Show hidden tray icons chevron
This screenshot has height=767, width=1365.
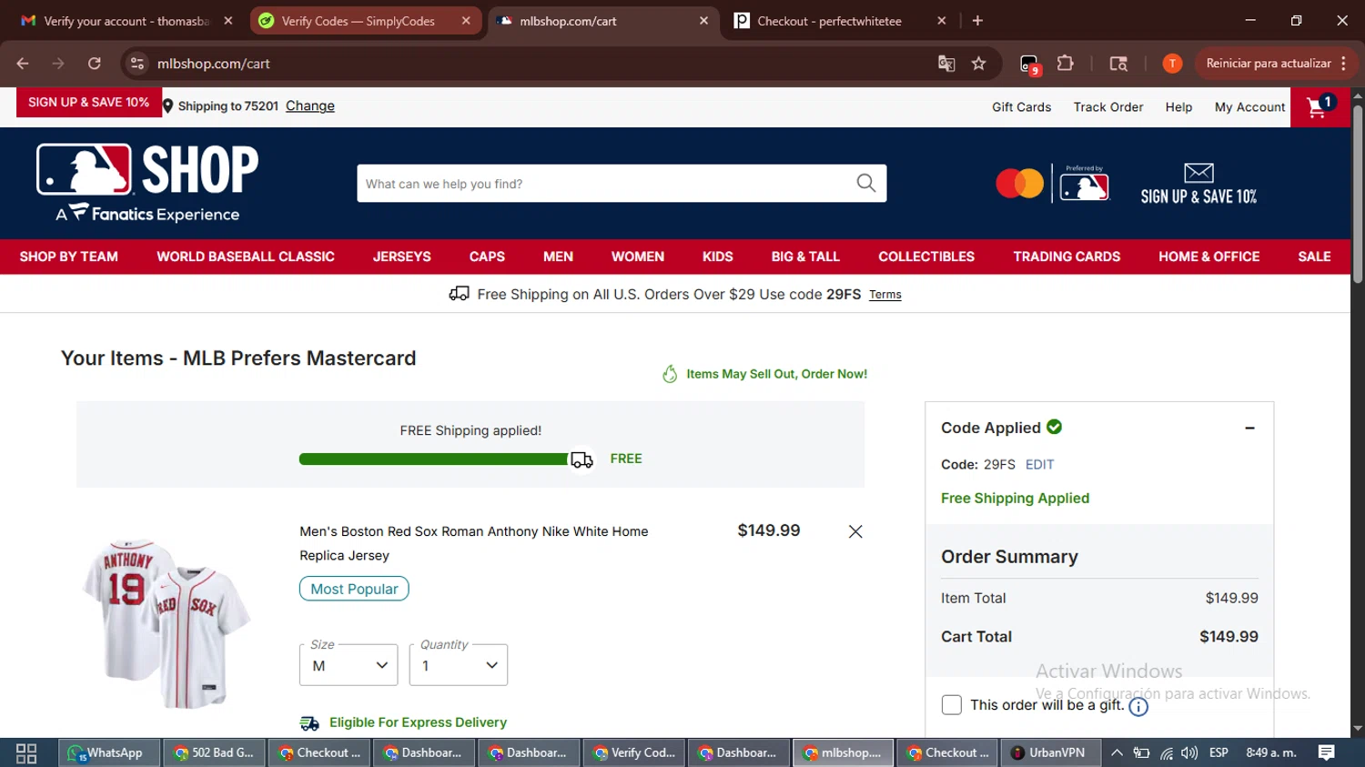[x=1117, y=752]
